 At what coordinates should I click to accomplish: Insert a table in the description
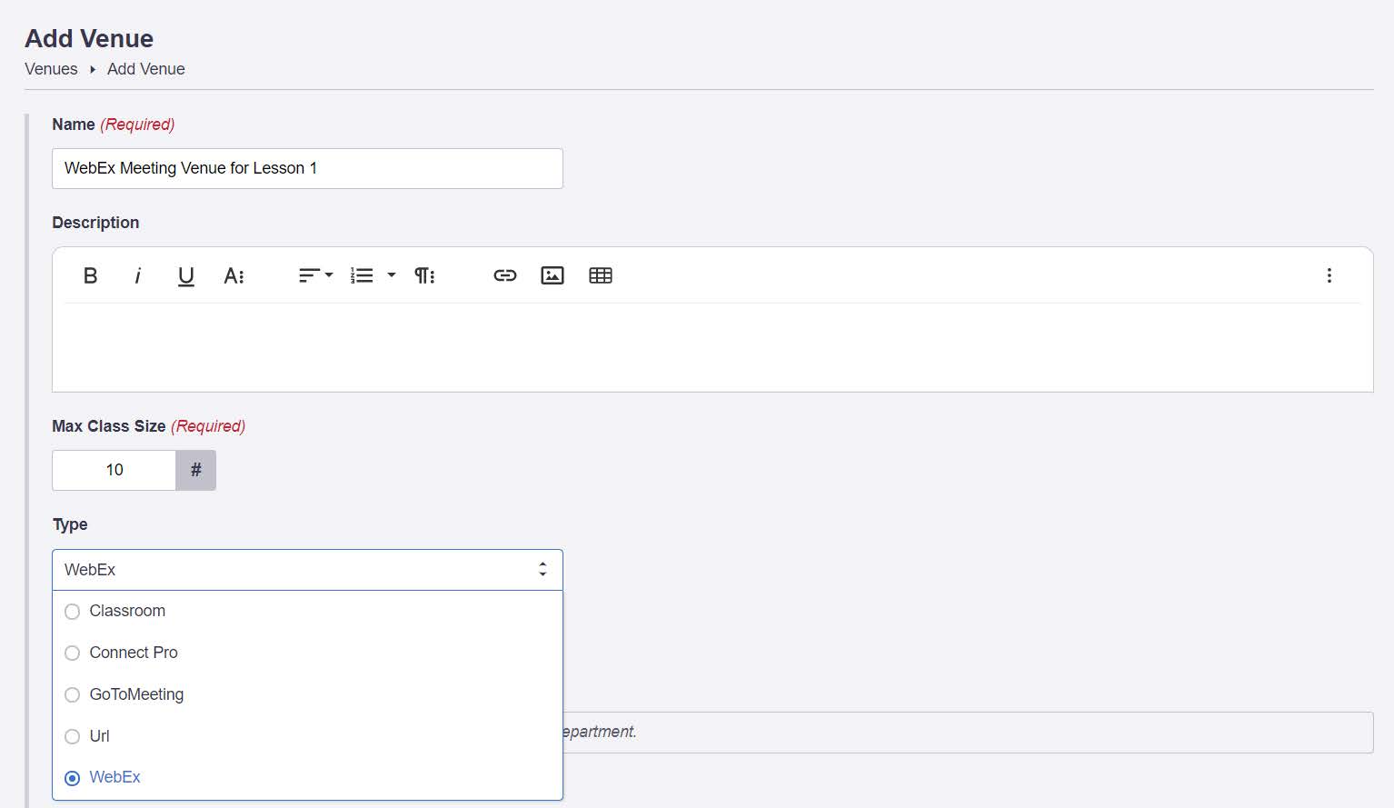(x=601, y=275)
